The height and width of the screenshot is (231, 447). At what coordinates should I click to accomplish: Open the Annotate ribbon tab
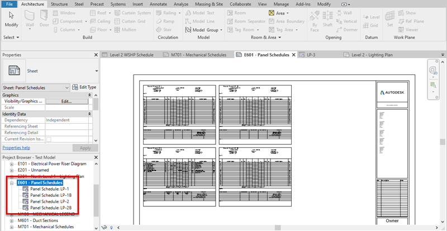[x=157, y=4]
